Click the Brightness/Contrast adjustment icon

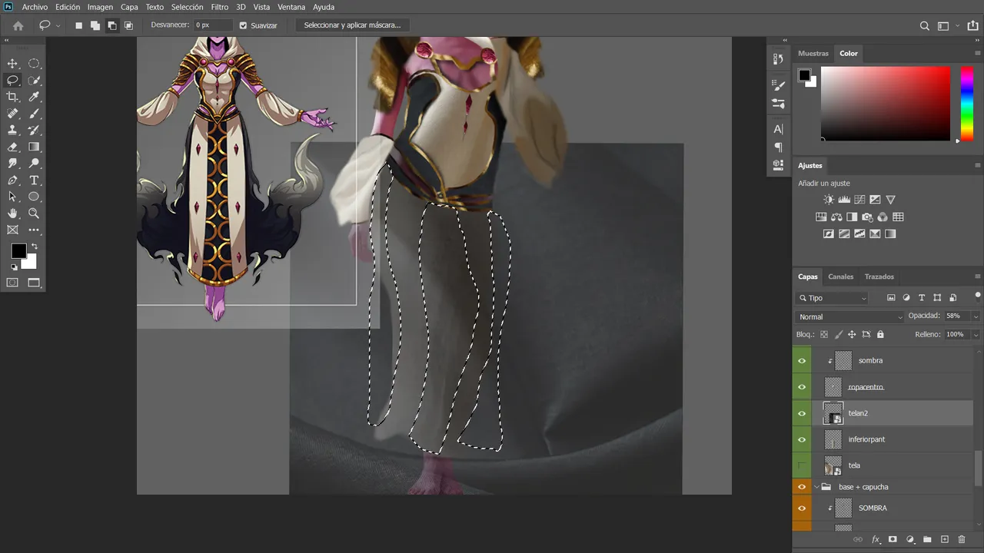(829, 200)
